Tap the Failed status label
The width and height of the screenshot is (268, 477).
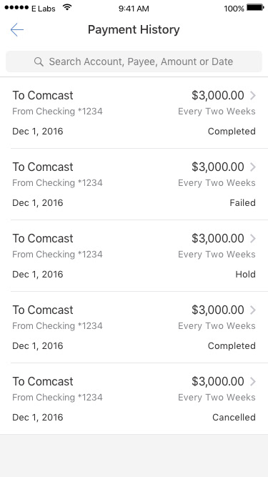coord(242,203)
